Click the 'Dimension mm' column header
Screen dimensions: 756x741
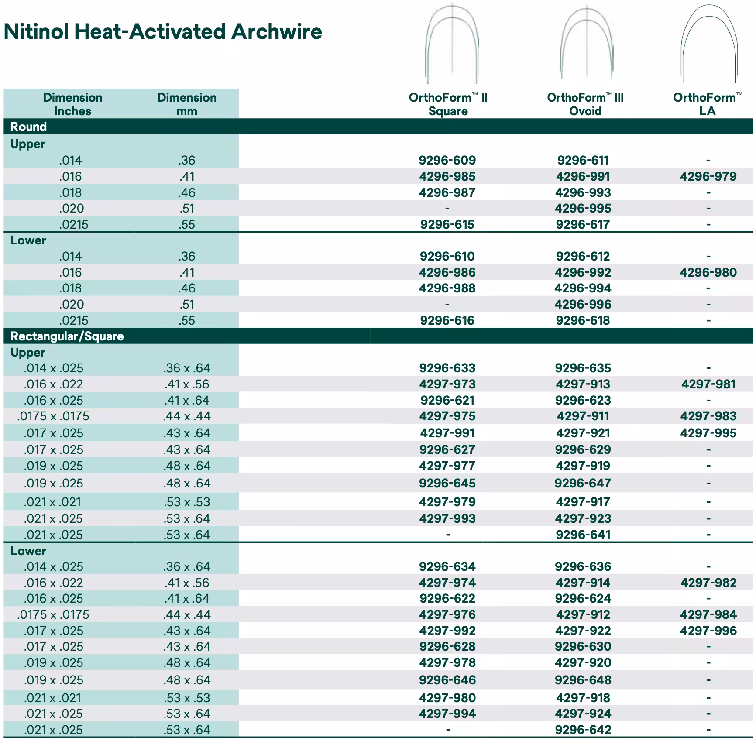pos(187,104)
